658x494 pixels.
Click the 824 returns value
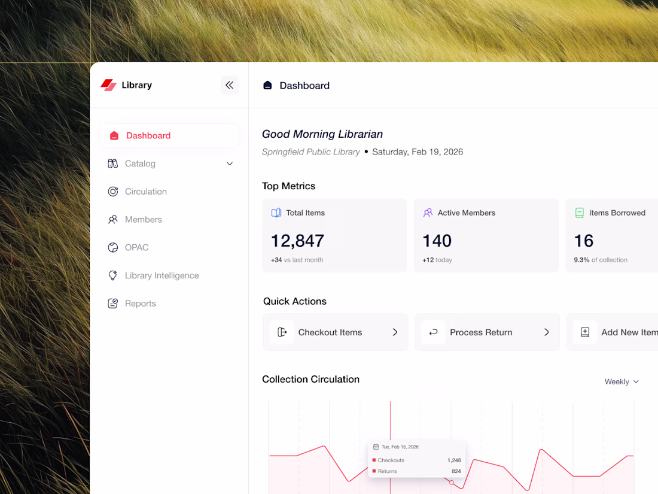[x=456, y=471]
